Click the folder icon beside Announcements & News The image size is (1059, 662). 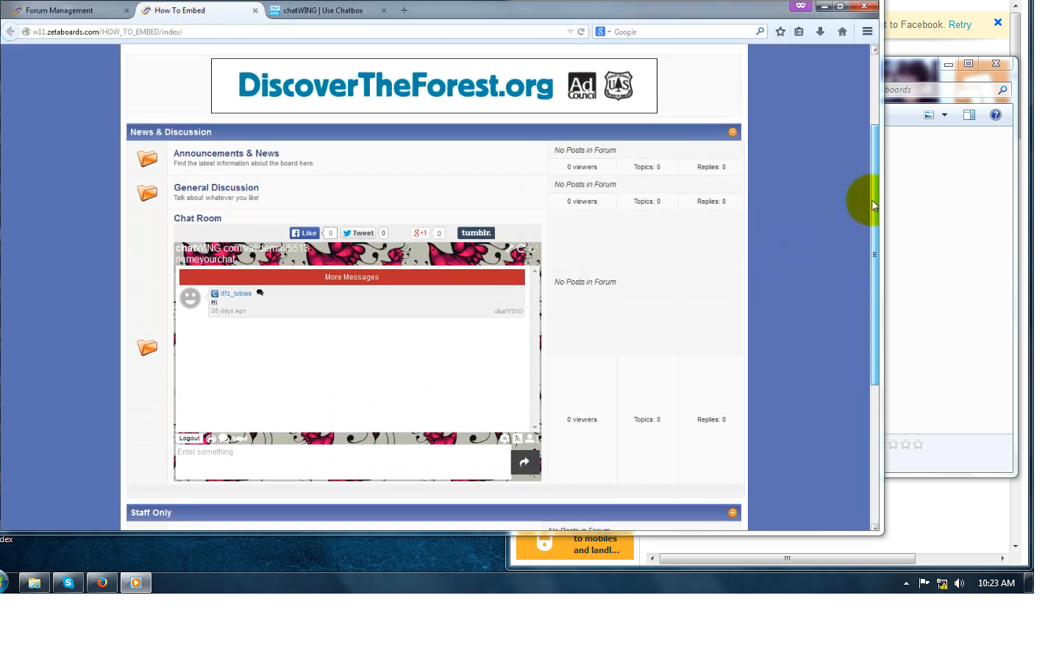coord(147,158)
